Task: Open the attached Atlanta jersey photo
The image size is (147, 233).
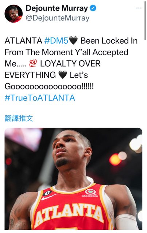Action: (x=73, y=179)
